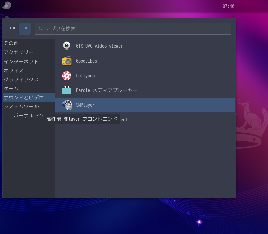
Task: Select the サウンドとビデオ category
Action: point(29,97)
